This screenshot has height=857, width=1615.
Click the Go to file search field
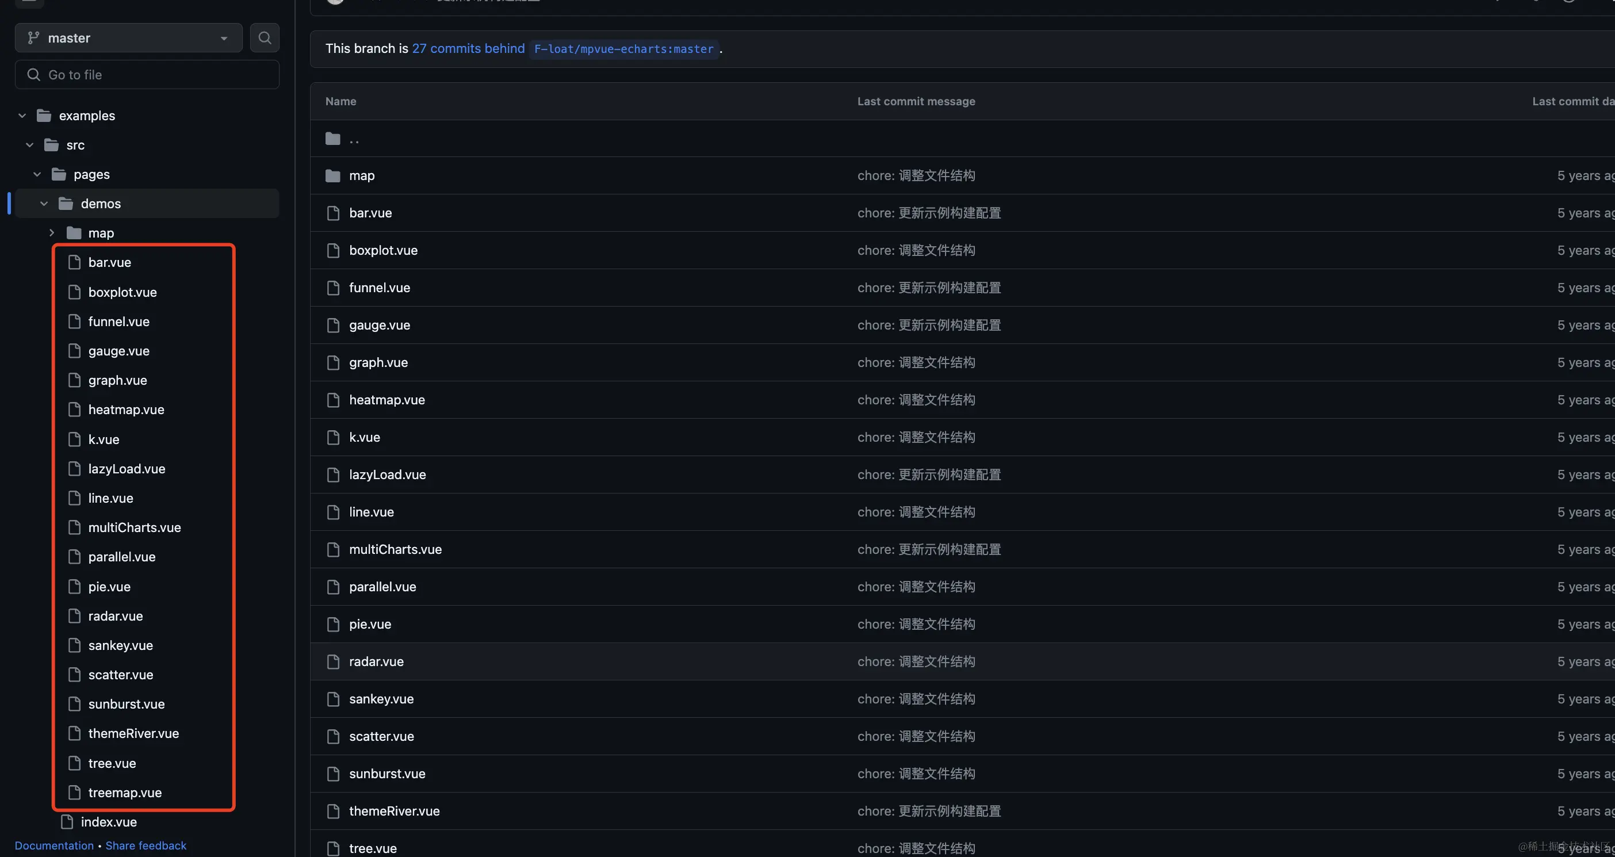147,75
